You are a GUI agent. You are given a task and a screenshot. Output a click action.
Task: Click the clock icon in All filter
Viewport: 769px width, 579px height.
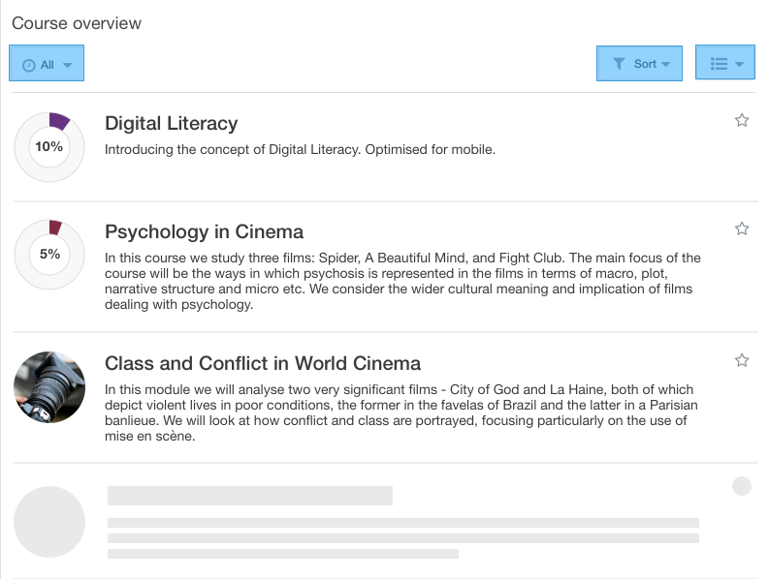pyautogui.click(x=29, y=65)
